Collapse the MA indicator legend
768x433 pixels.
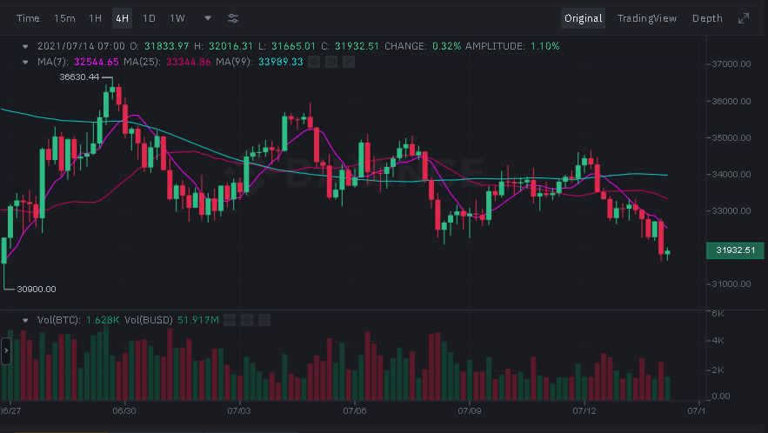tap(25, 62)
